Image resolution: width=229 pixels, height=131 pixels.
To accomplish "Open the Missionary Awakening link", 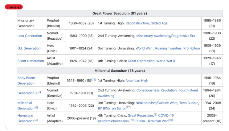I will point(153,36).
